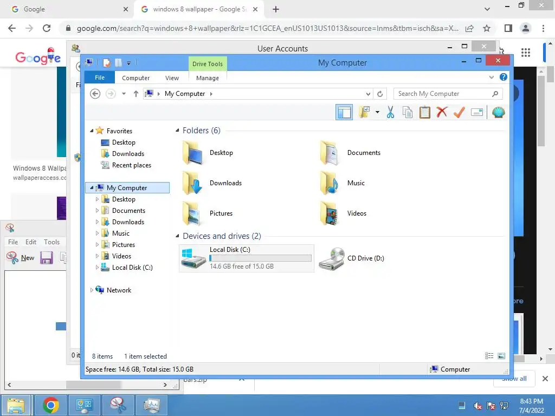Click the Cut scissors icon

pos(390,113)
